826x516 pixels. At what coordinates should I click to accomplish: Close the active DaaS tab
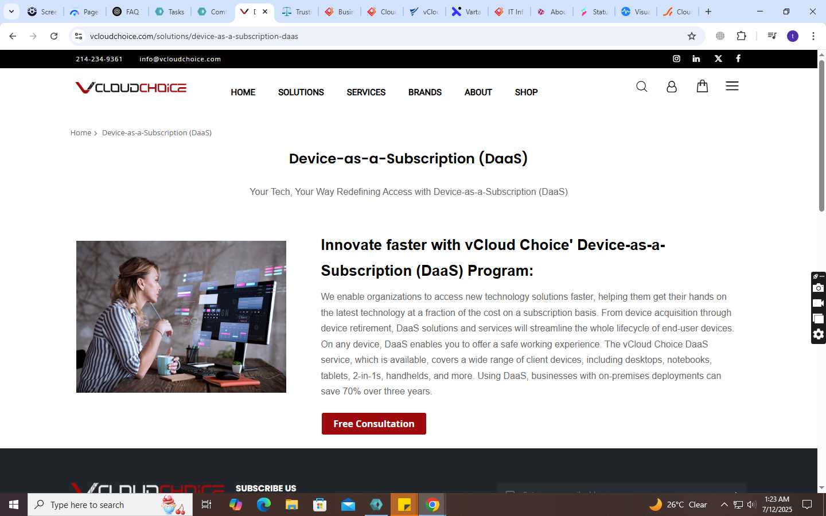(x=265, y=11)
